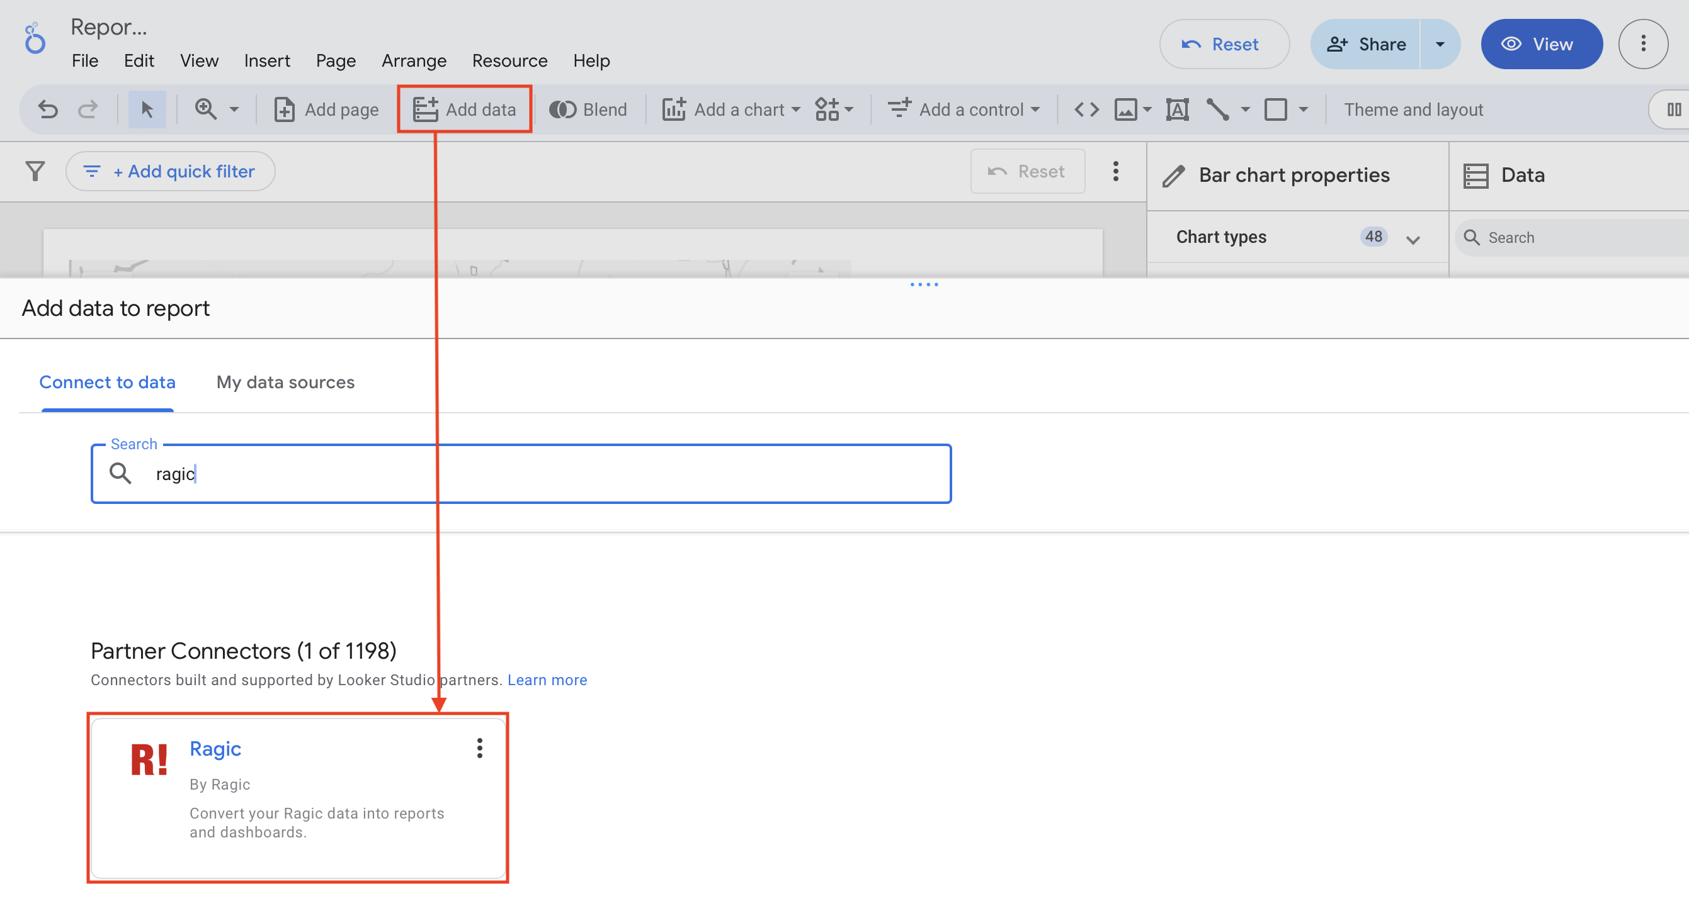This screenshot has width=1689, height=906.
Task: Click the connector search field with ragic
Action: tap(521, 474)
